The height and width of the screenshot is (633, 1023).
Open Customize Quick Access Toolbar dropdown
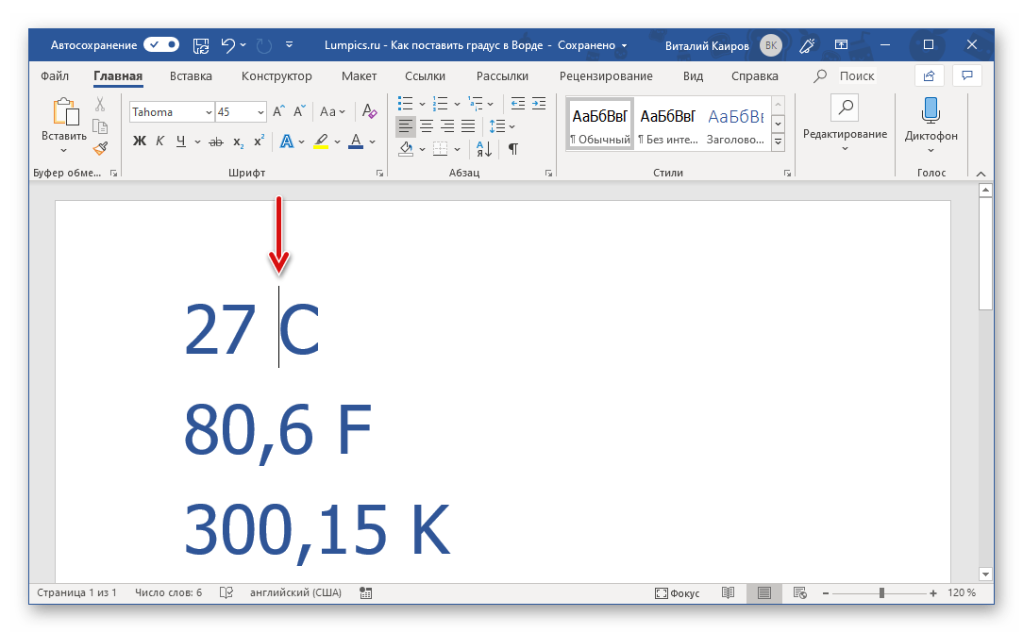(x=289, y=45)
